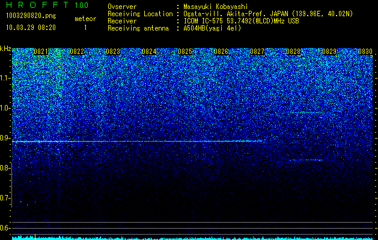Click the 1.1 frequency axis label
Viewport: 378px width, 240px height.
point(5,78)
